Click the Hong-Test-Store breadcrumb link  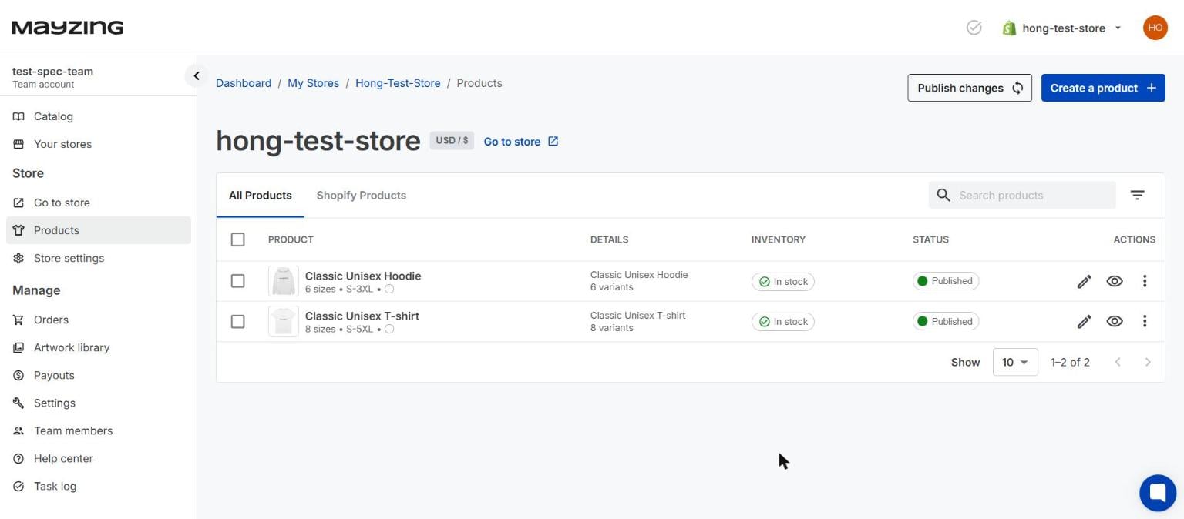pos(398,83)
